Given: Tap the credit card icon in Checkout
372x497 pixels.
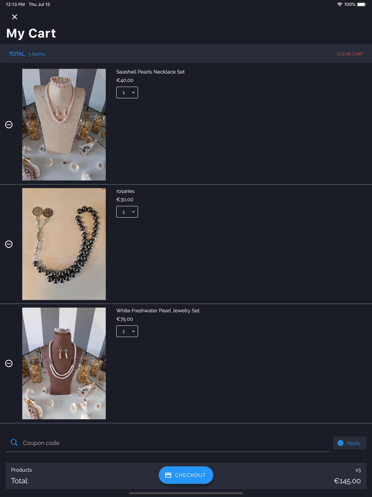Looking at the screenshot, I should pyautogui.click(x=168, y=475).
